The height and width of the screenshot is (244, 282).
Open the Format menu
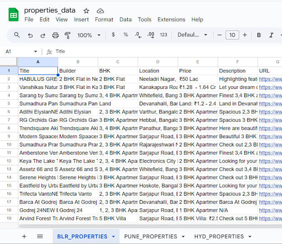[104, 19]
